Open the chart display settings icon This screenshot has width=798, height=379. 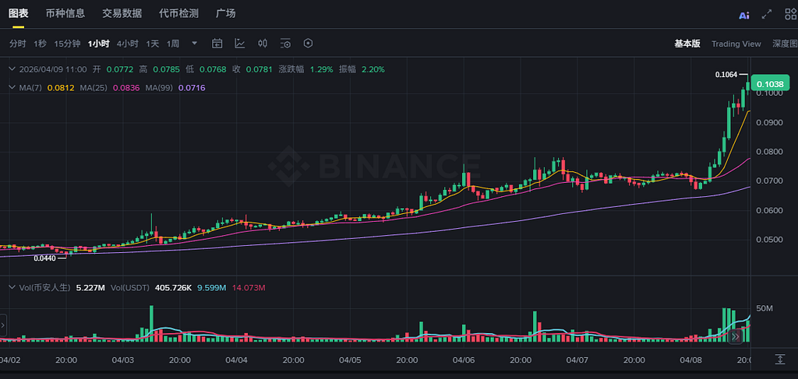(x=285, y=44)
